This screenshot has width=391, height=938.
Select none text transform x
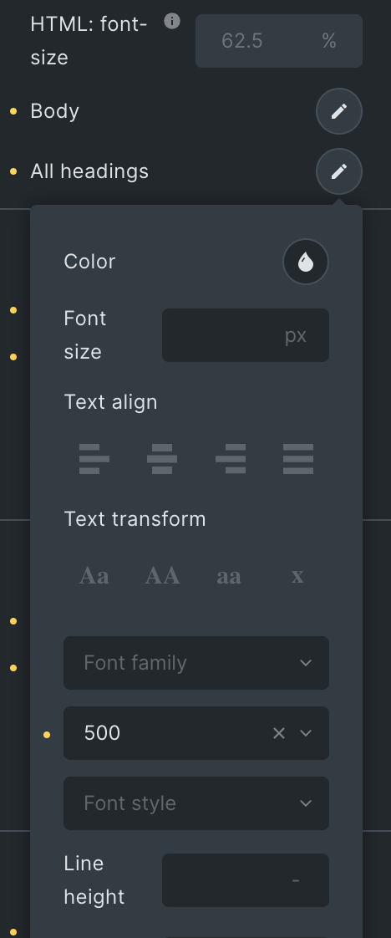[297, 576]
